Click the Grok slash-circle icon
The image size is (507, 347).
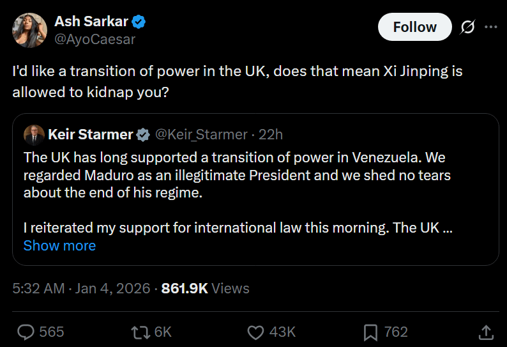point(467,27)
